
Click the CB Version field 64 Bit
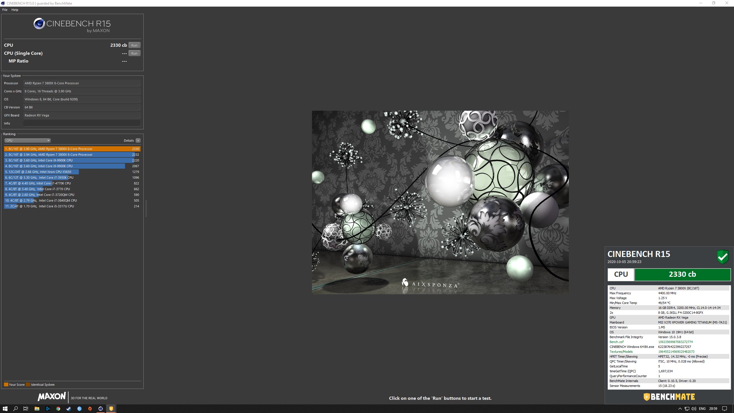[x=82, y=107]
